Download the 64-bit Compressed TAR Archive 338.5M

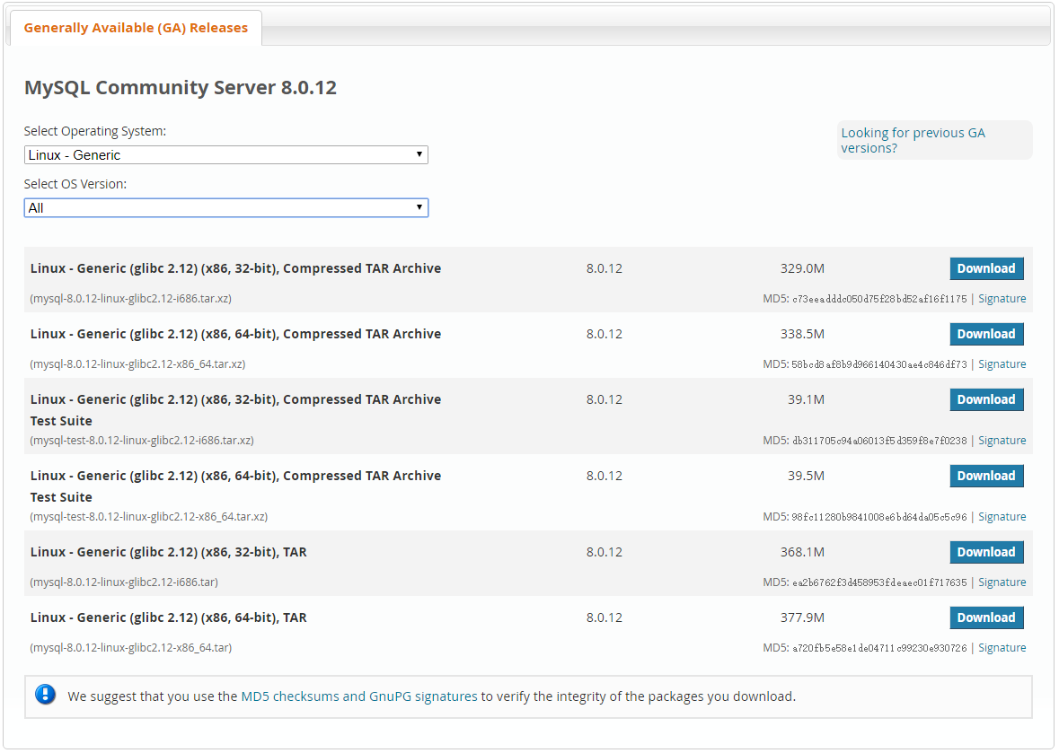(x=986, y=334)
